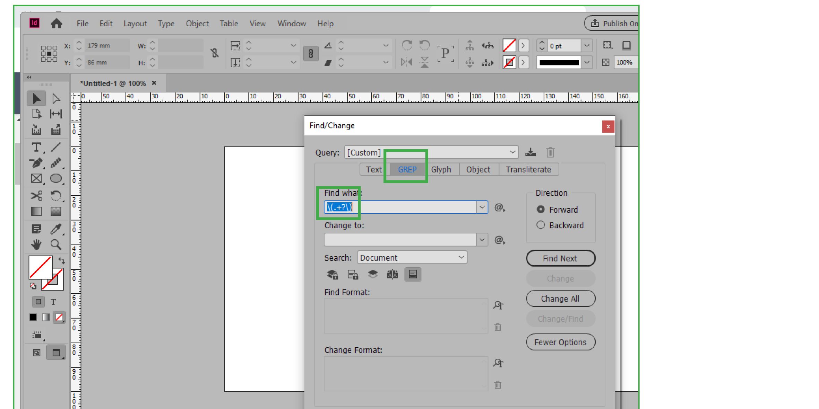
Task: Click the Save Query icon
Action: [x=530, y=152]
